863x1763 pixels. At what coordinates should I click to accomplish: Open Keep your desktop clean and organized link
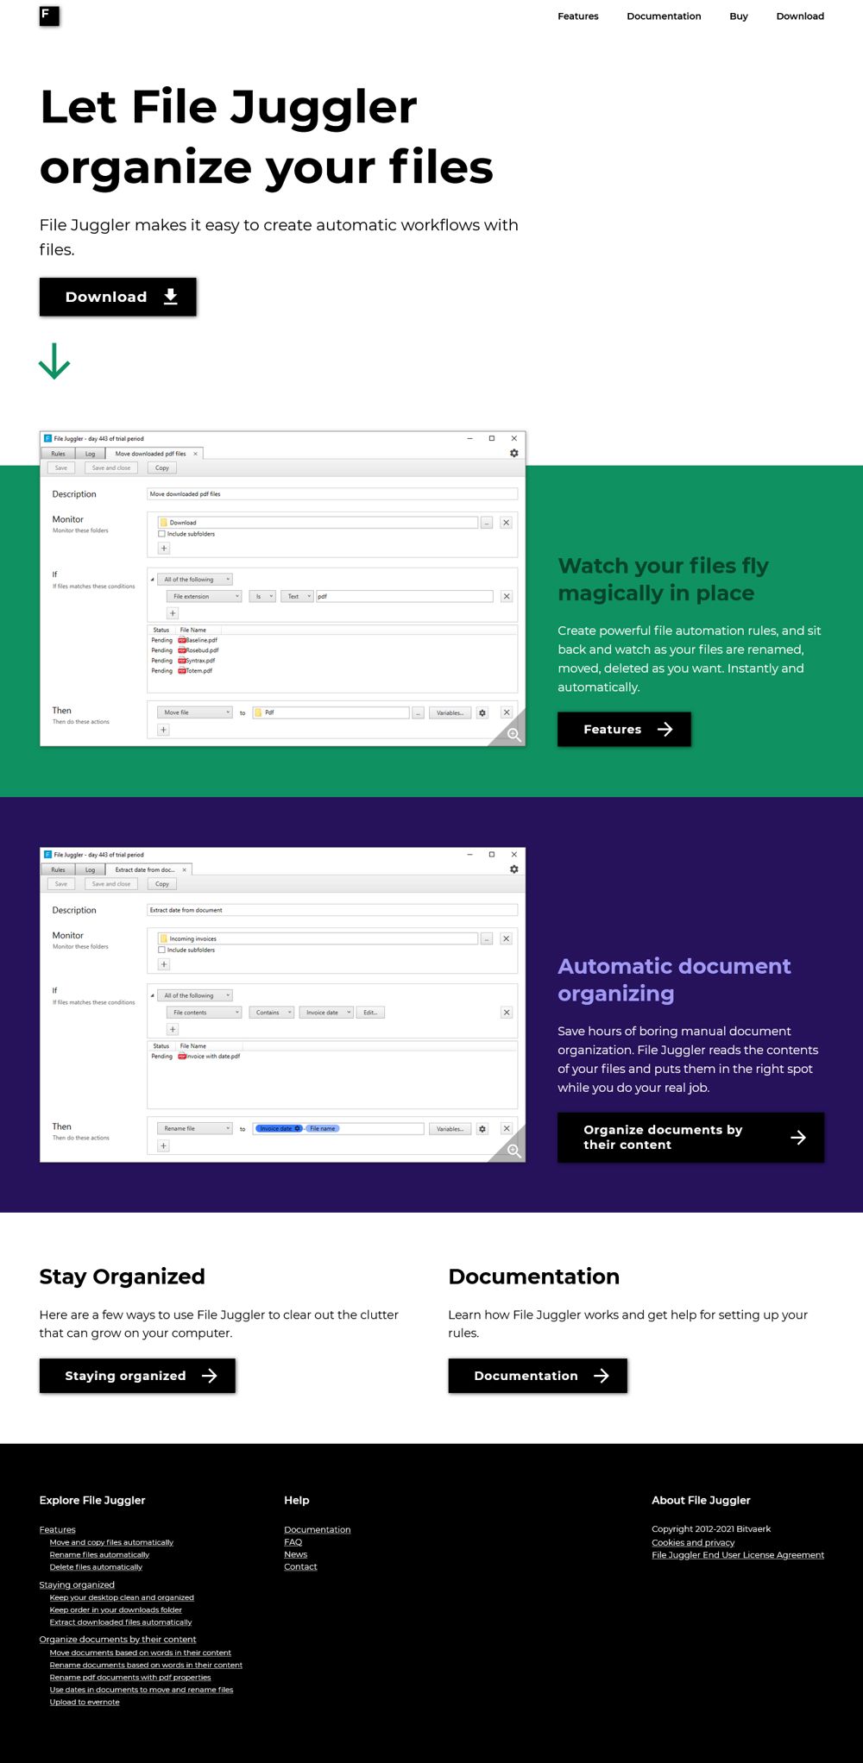tap(122, 1597)
